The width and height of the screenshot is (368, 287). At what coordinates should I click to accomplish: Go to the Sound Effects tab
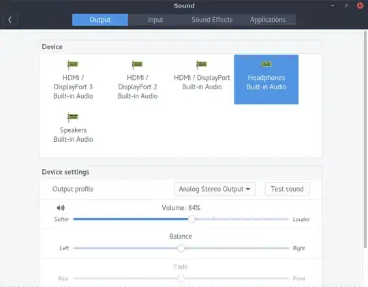(x=212, y=20)
